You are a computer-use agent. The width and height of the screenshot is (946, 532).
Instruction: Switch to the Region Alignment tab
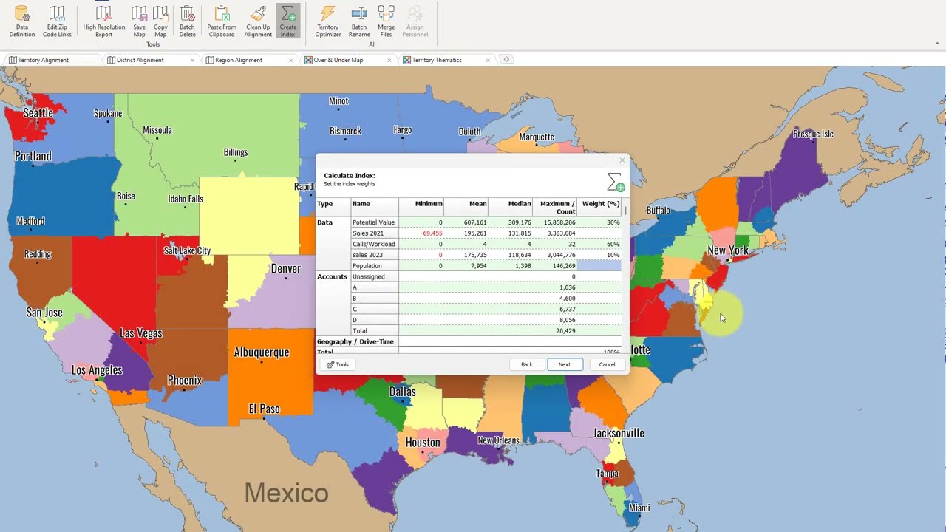pos(251,60)
